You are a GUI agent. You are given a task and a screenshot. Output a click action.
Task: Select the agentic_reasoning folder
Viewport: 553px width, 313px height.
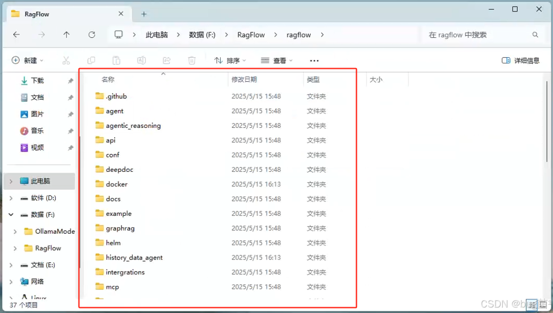pyautogui.click(x=133, y=125)
